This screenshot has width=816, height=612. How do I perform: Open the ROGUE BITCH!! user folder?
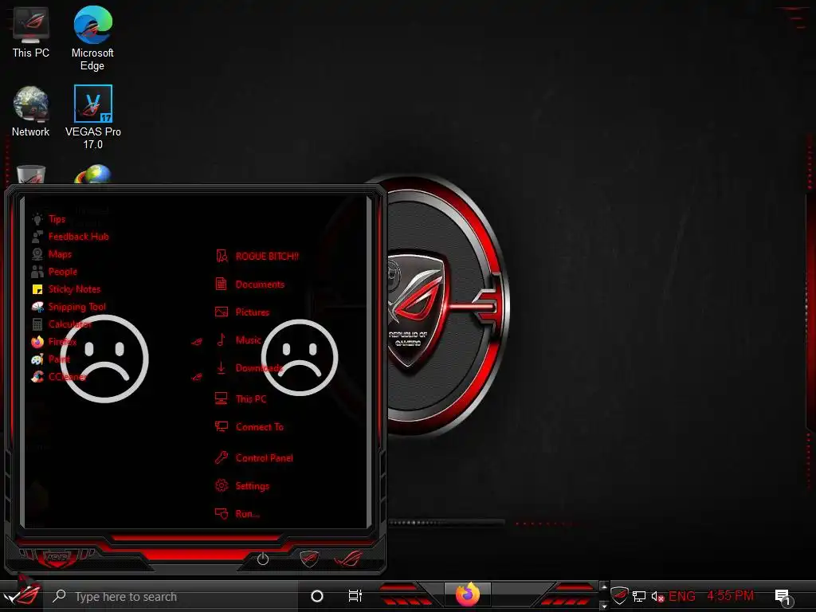tap(267, 256)
